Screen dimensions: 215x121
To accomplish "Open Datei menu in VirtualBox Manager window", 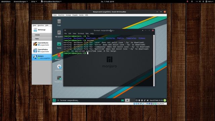I will [x=34, y=26].
